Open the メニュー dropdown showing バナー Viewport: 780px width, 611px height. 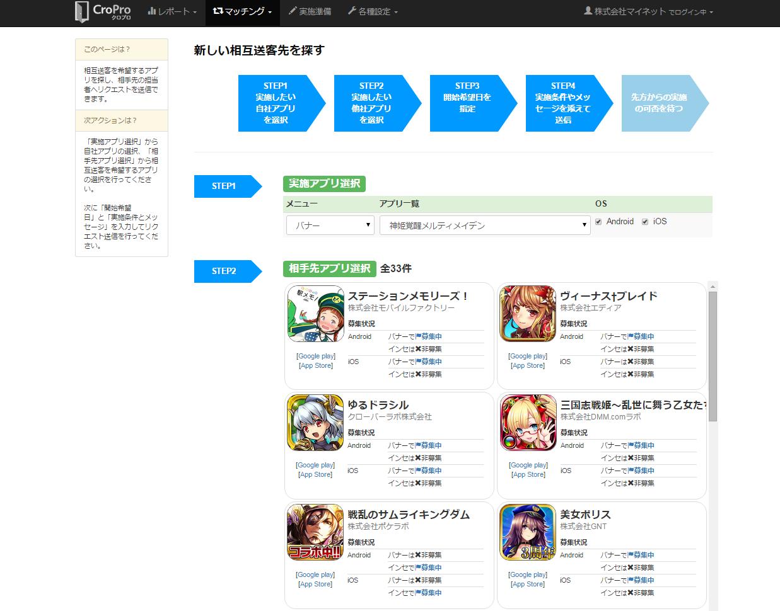click(x=330, y=225)
